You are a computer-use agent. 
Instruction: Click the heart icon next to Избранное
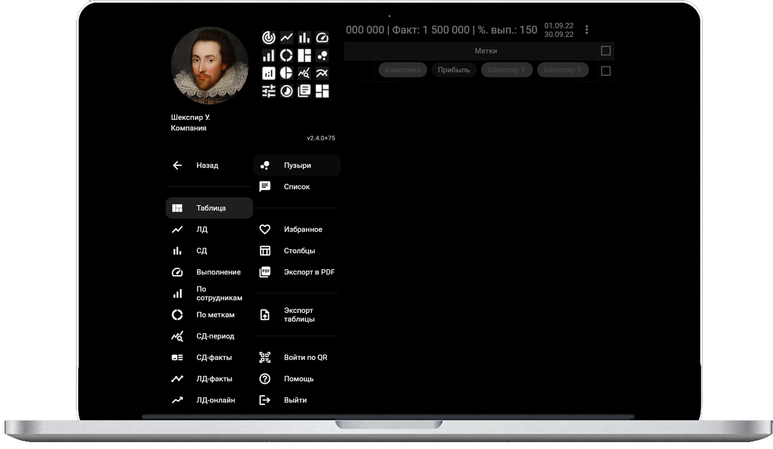point(265,229)
